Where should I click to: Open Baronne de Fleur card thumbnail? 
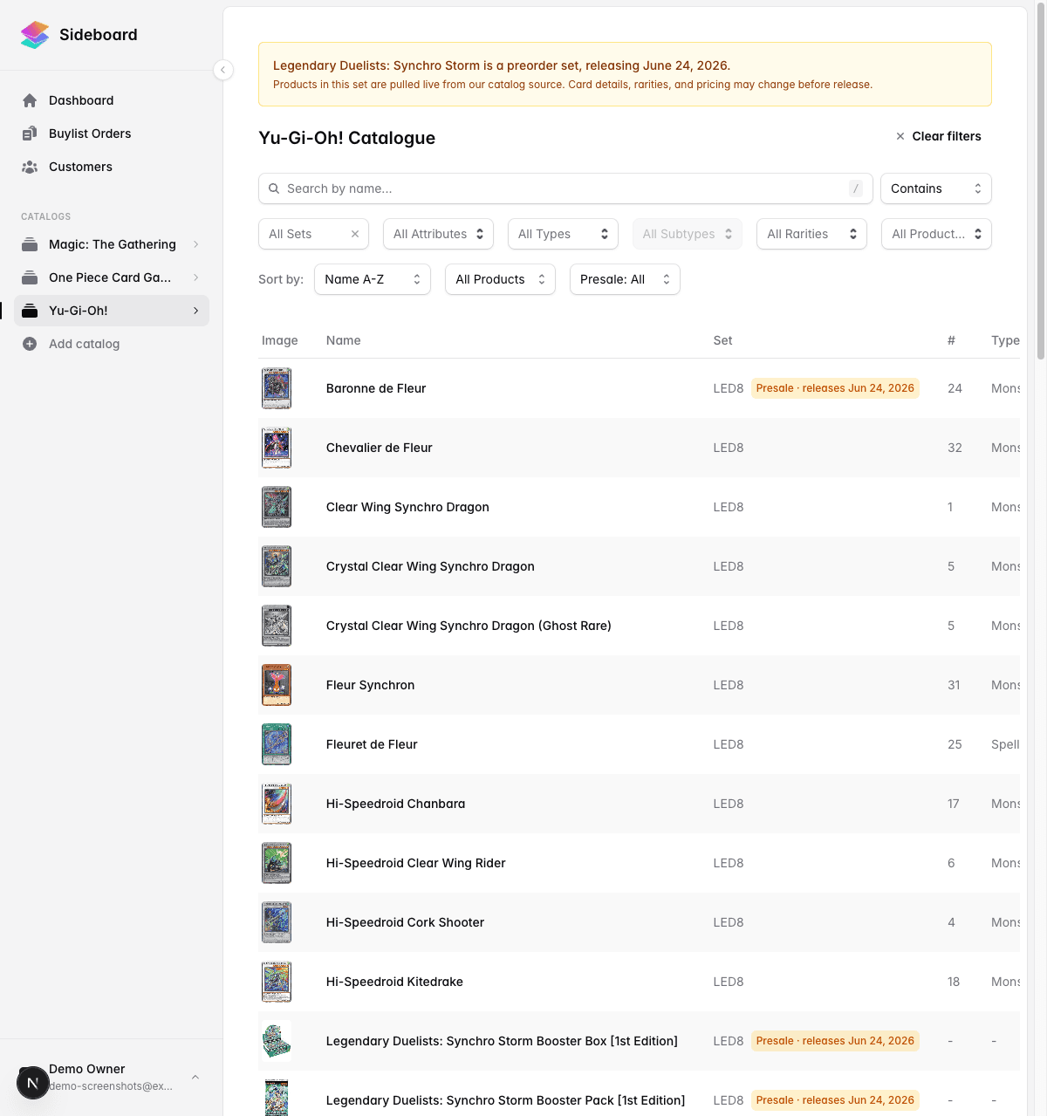click(x=277, y=388)
